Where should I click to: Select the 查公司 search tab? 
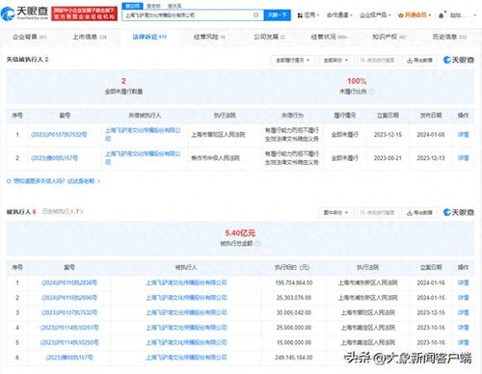pyautogui.click(x=132, y=6)
